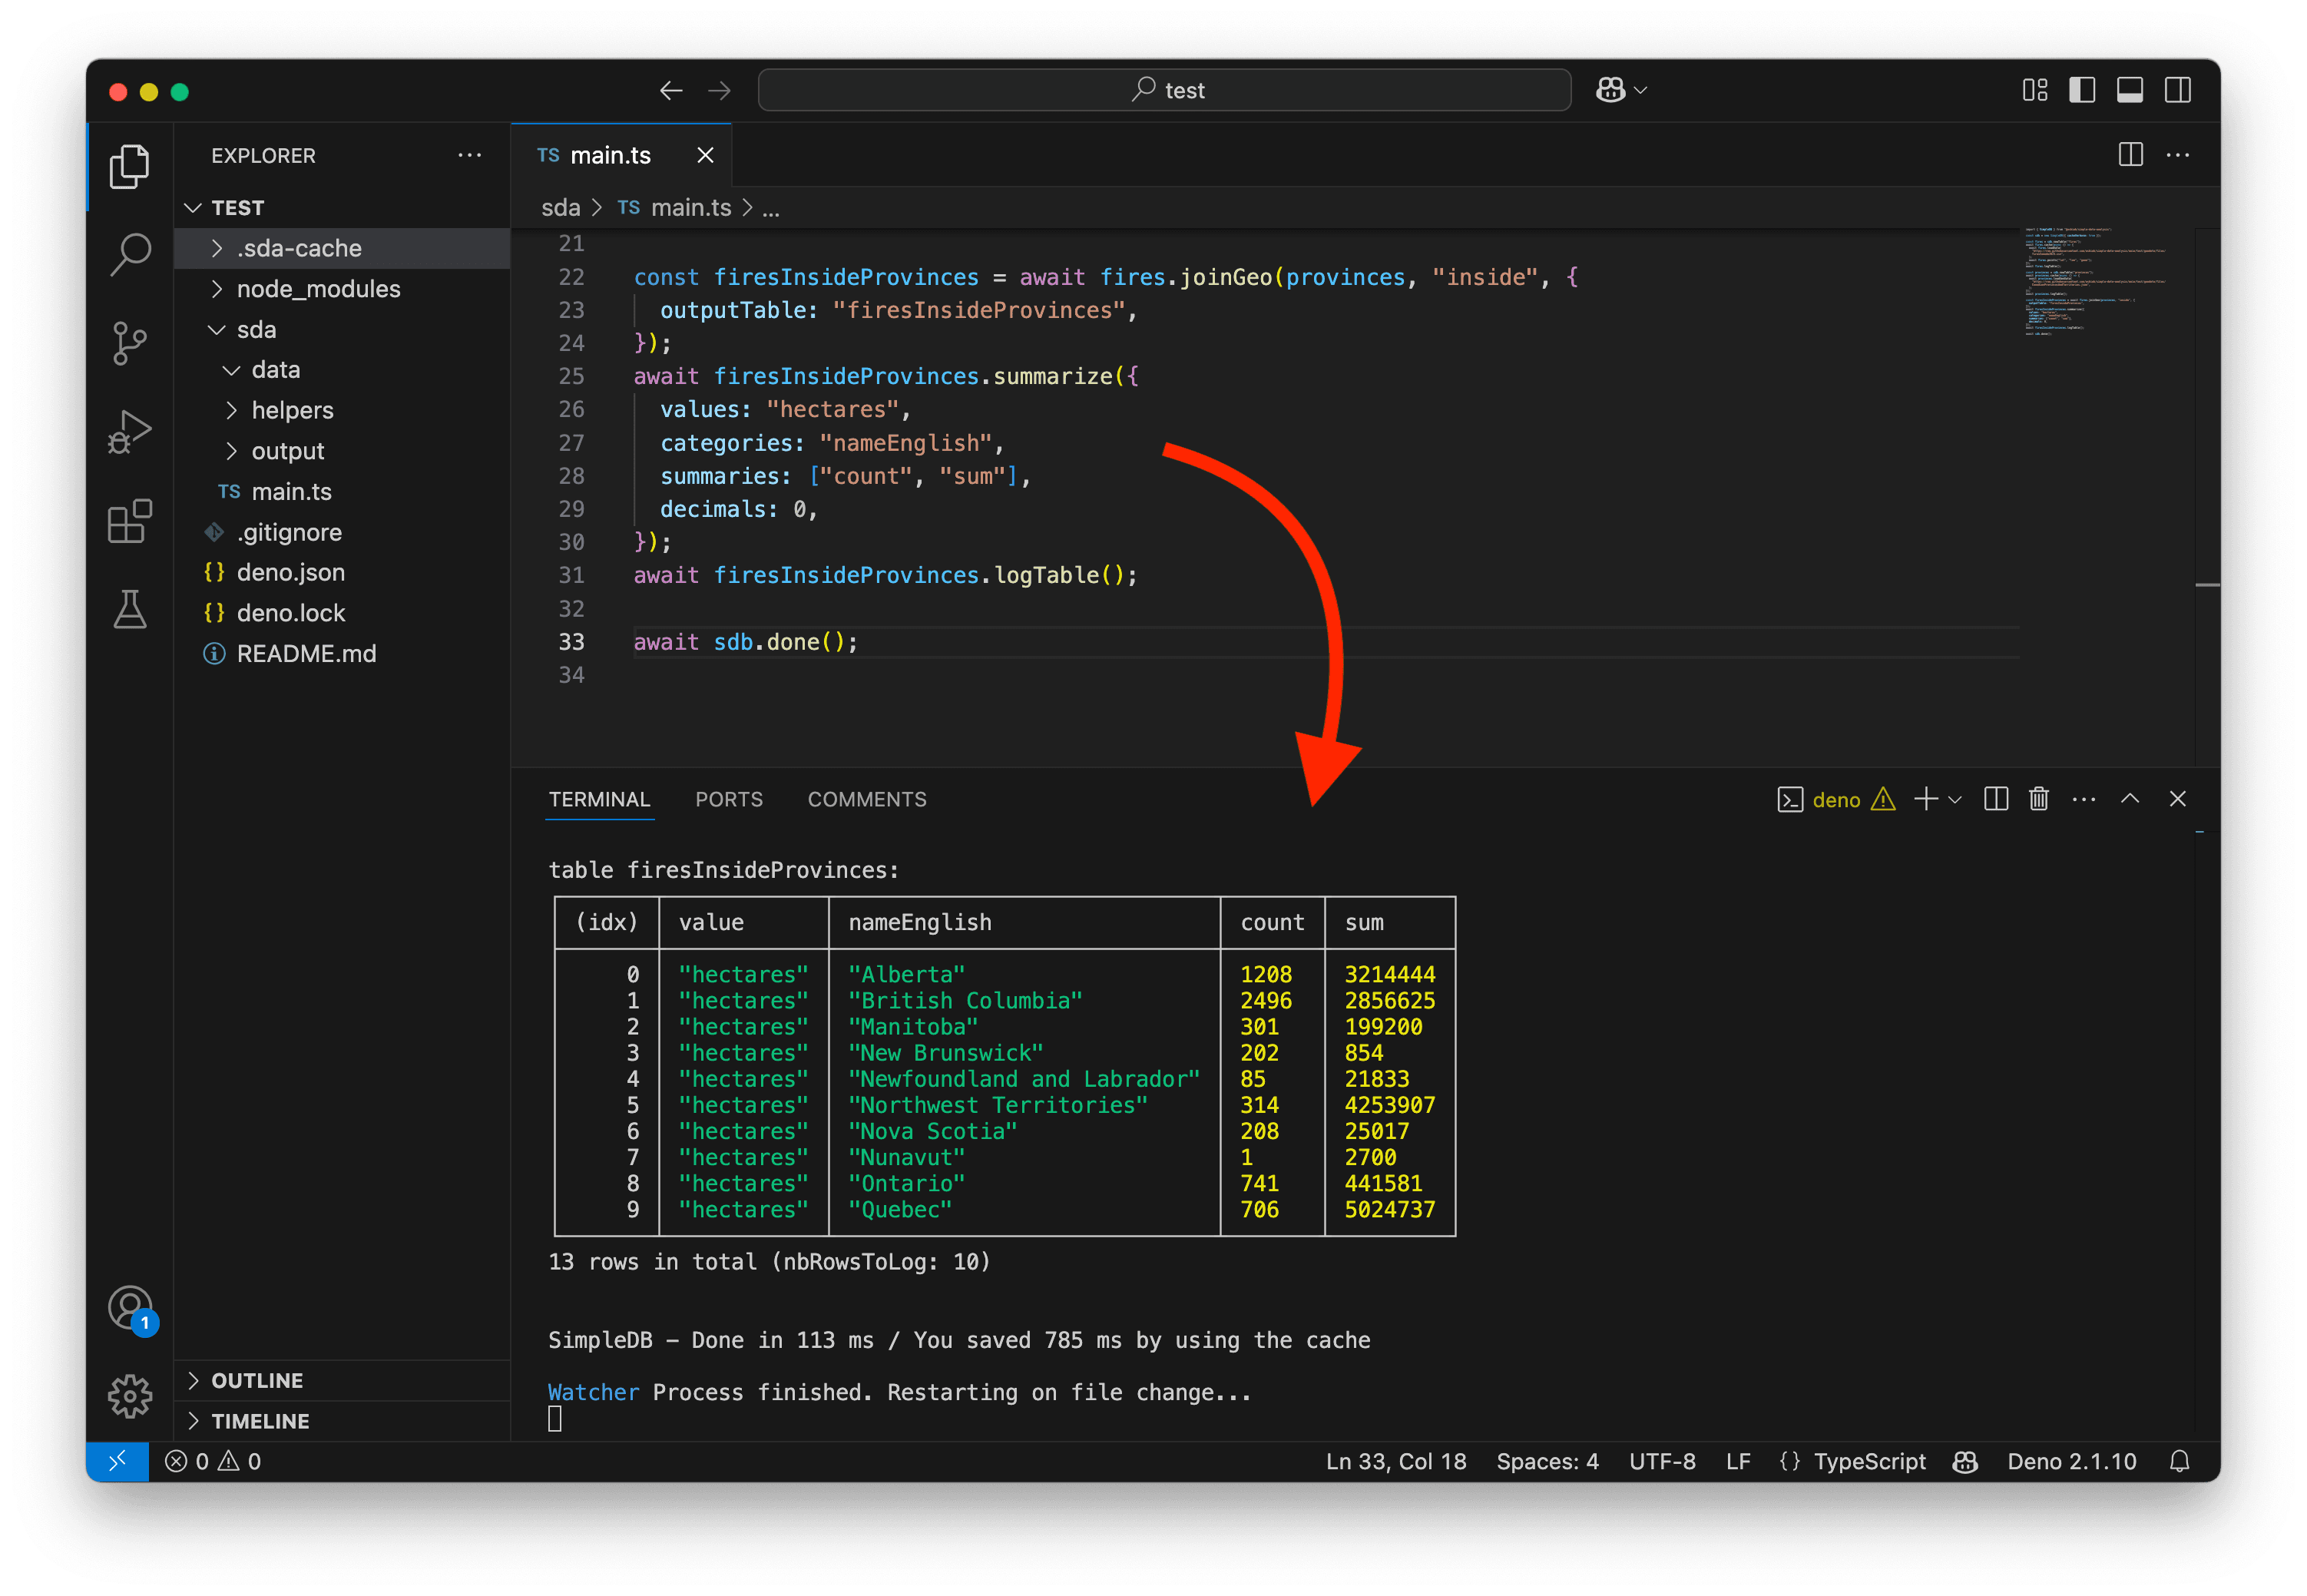Maximize the panel size with chevron
Screen dimensions: 2307x1596
coord(2130,799)
